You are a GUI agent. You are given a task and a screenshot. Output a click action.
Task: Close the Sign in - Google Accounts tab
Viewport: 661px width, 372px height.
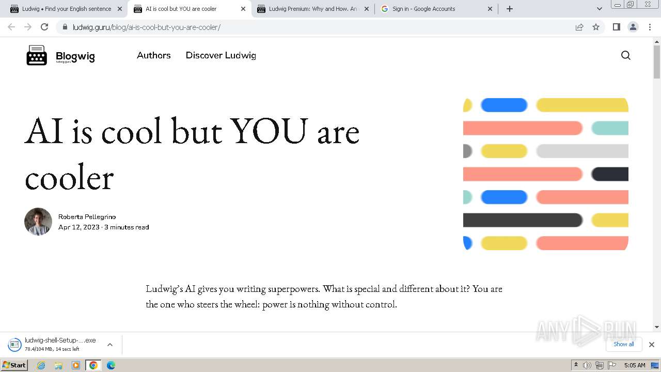[490, 9]
